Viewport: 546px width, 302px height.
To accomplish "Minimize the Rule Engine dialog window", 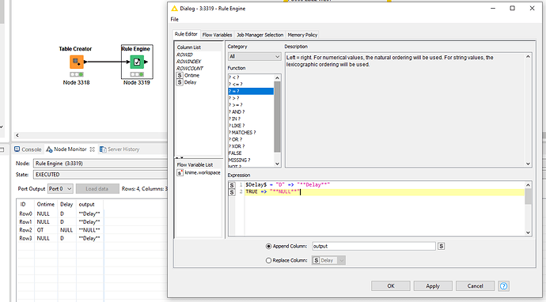I will point(493,9).
